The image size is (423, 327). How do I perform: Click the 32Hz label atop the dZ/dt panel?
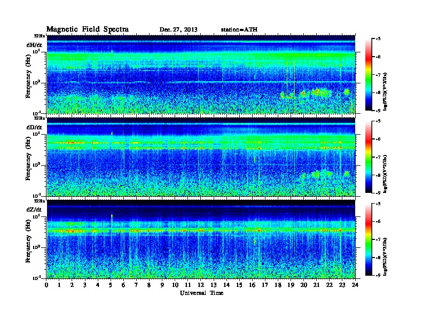[39, 201]
